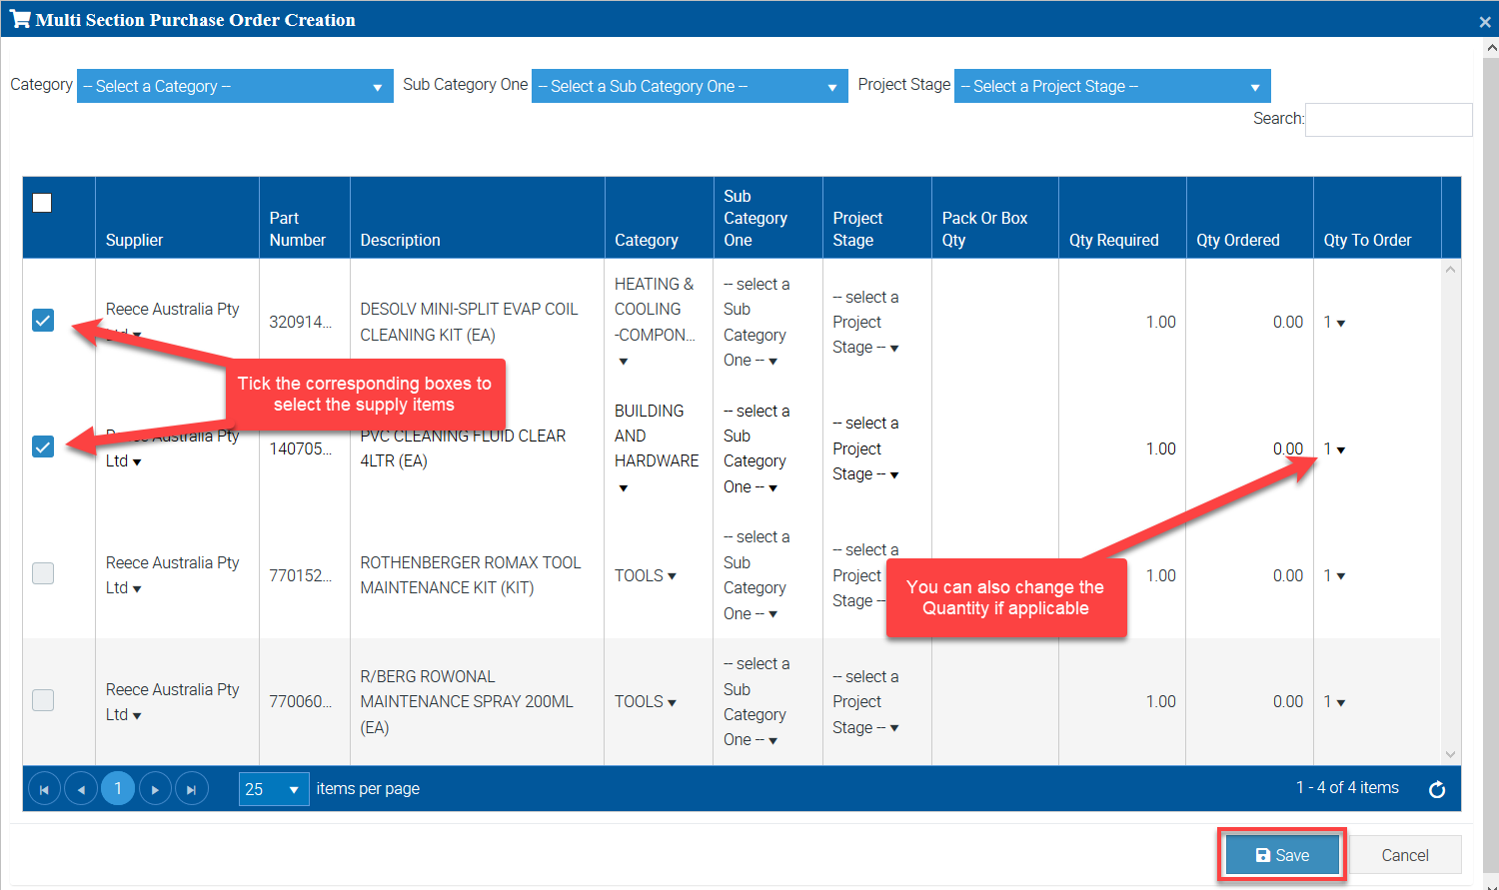Go to the previous page of items
The width and height of the screenshot is (1499, 890).
81,789
